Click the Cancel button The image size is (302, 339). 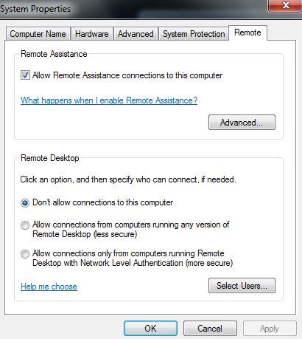tap(210, 329)
